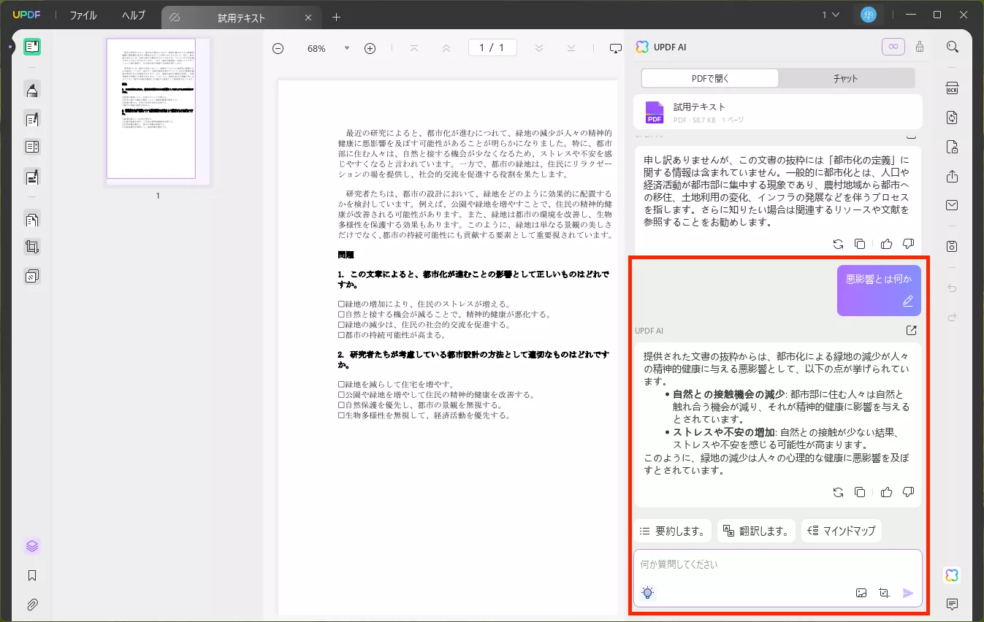Zoom out with the minus icon
Screen dimensions: 984x622
[278, 48]
